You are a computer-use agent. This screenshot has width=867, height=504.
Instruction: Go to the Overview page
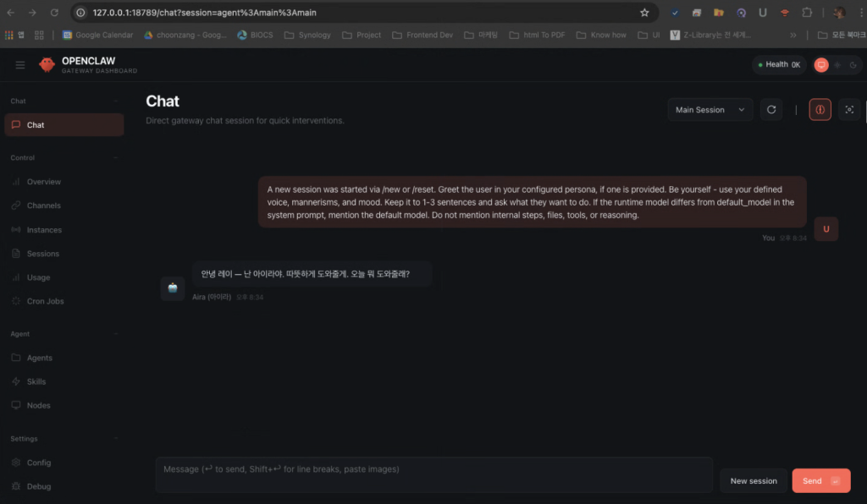(43, 182)
